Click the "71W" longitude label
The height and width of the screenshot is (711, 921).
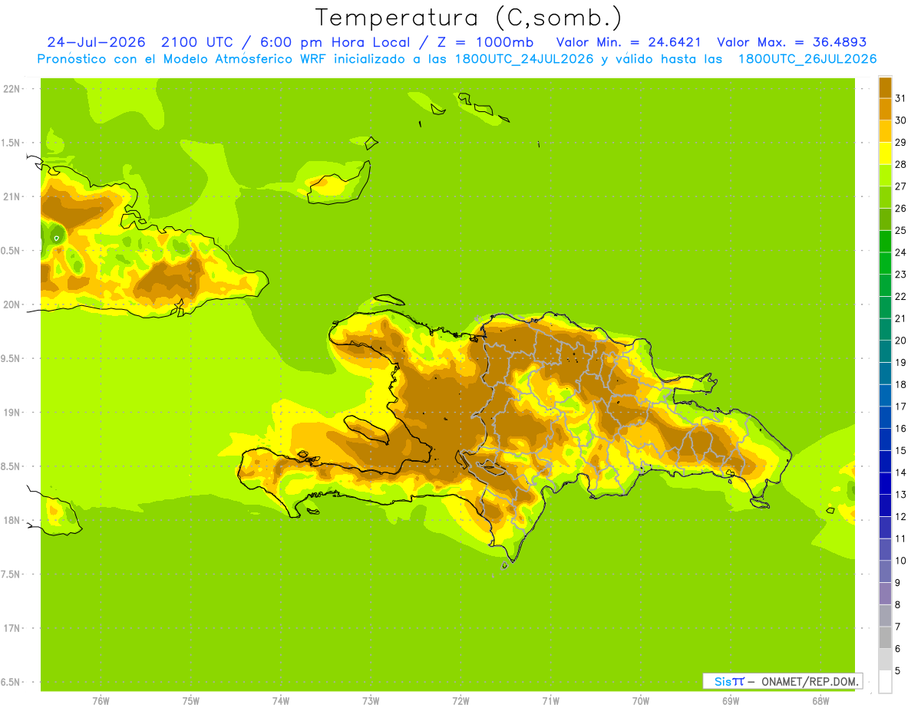tap(550, 700)
